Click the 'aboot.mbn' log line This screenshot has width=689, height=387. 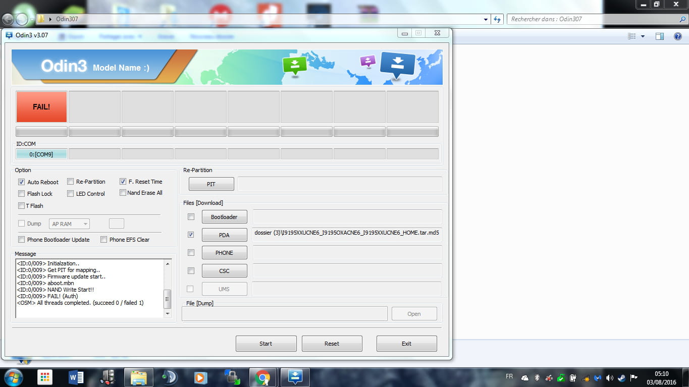click(45, 283)
